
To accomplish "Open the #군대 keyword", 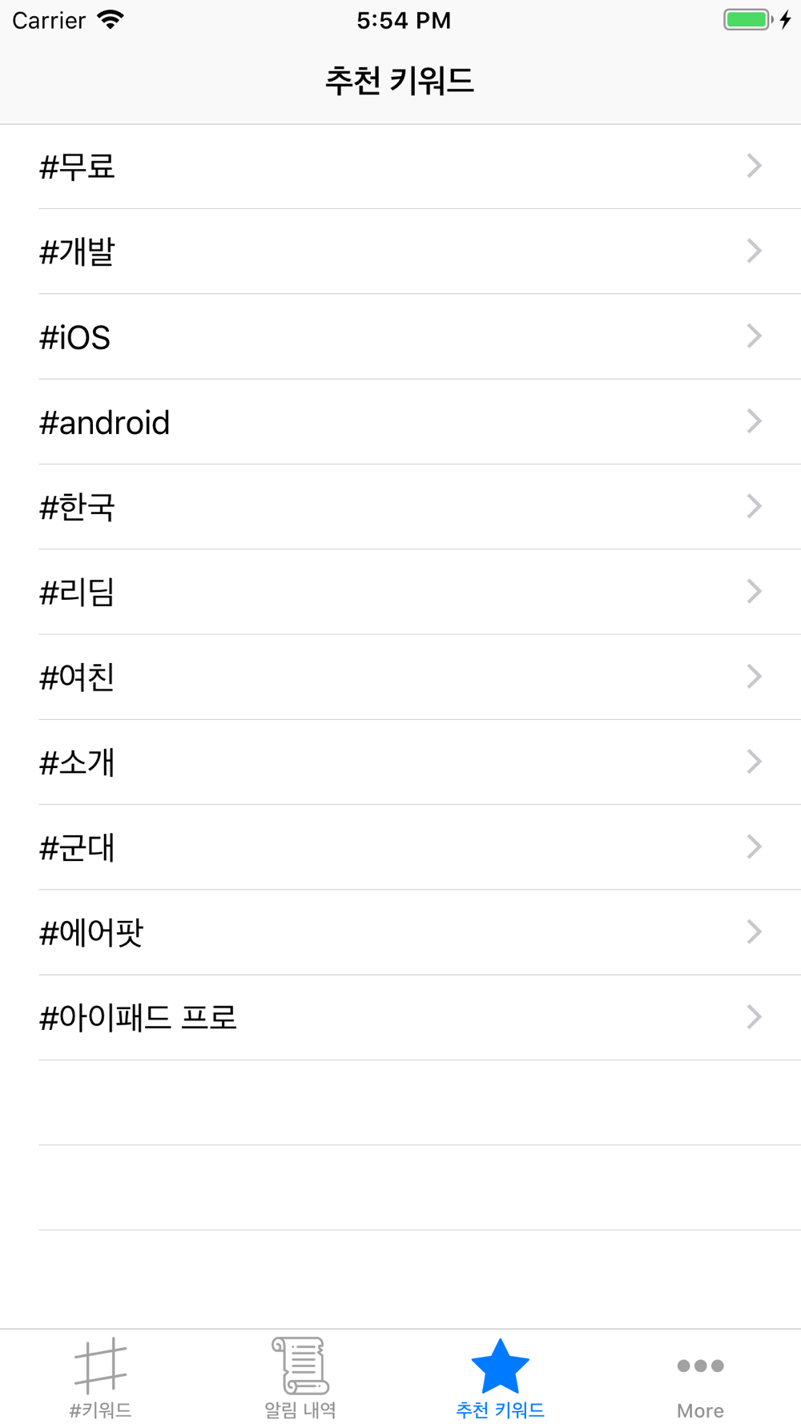I will point(400,847).
